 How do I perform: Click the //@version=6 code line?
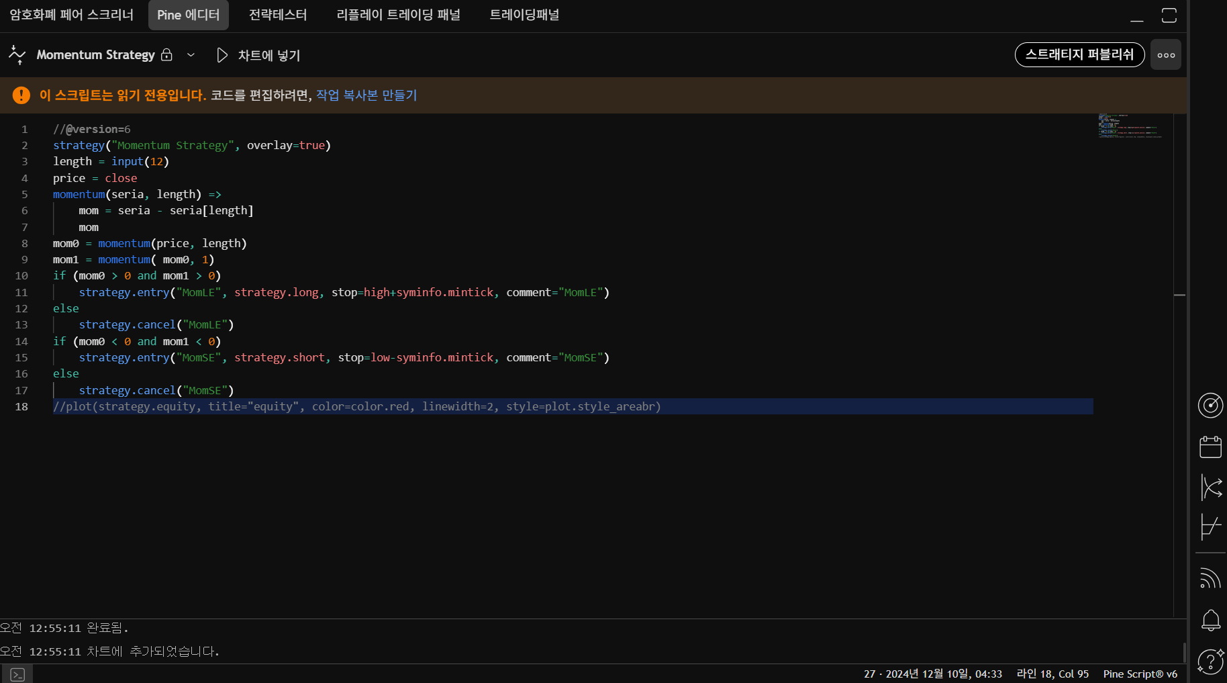click(92, 129)
